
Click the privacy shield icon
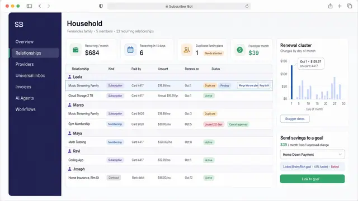point(101,6)
